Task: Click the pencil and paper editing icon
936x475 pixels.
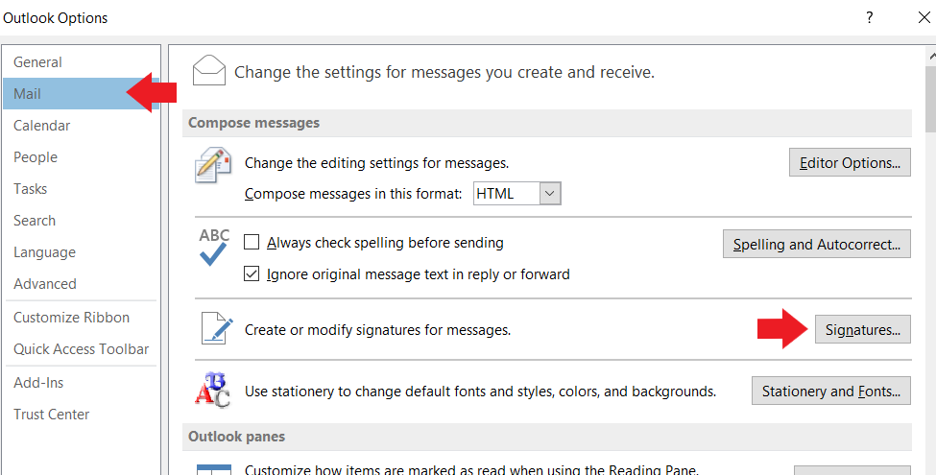Action: (x=213, y=165)
